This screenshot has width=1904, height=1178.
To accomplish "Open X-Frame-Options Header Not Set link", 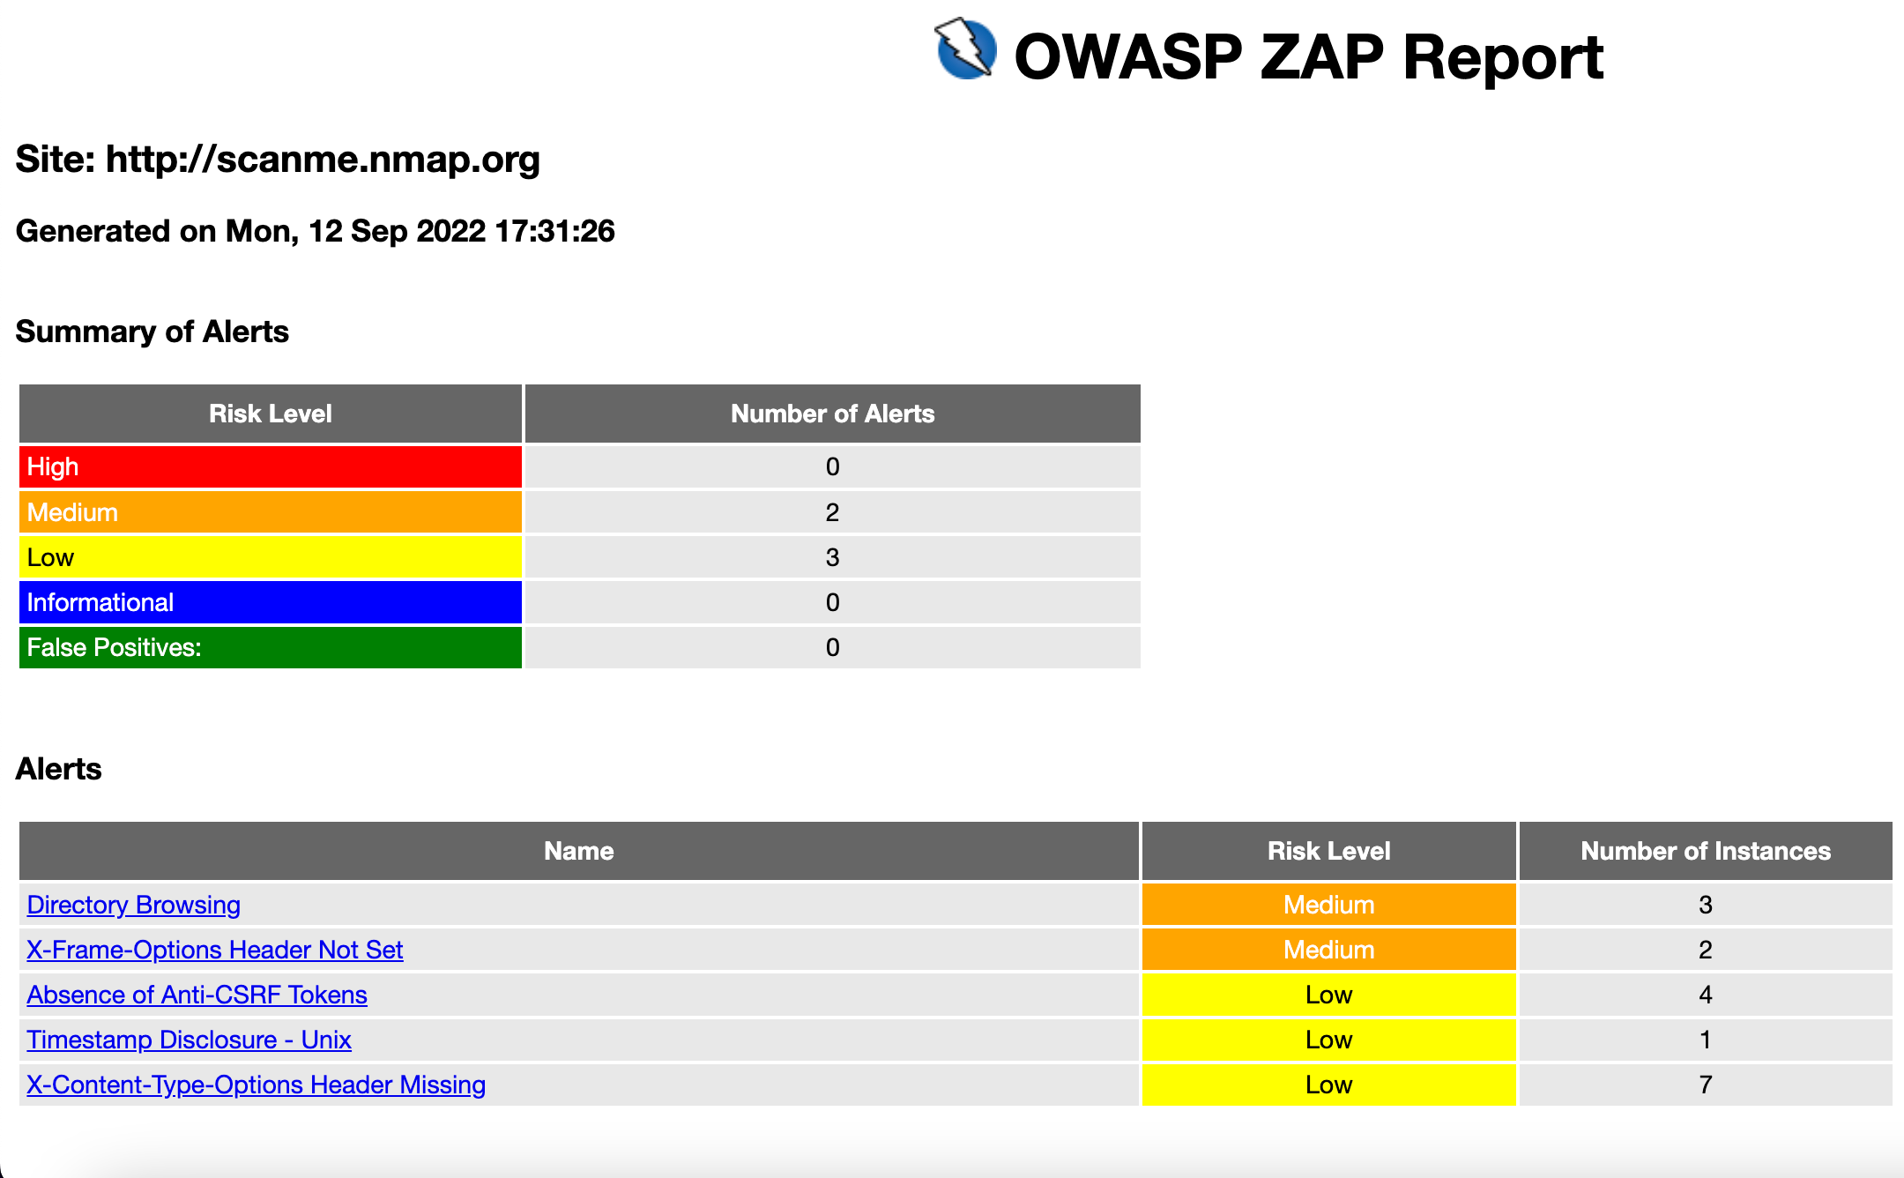I will 214,950.
